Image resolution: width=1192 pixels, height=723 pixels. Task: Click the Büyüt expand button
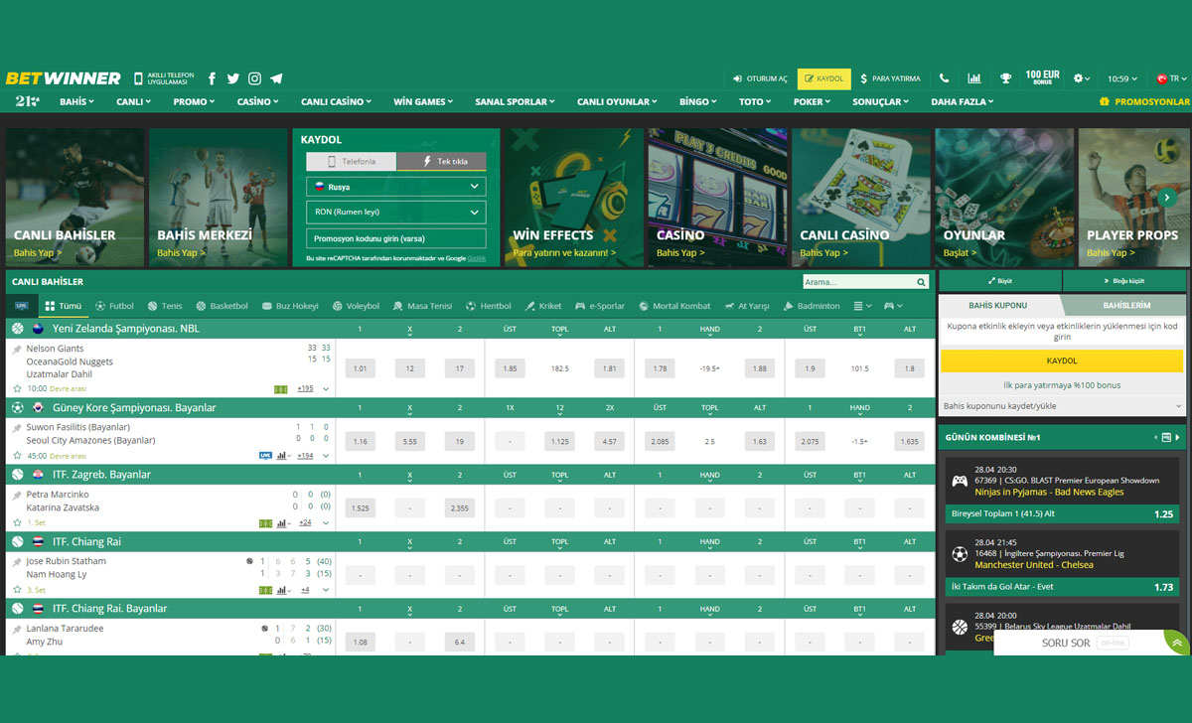(999, 281)
